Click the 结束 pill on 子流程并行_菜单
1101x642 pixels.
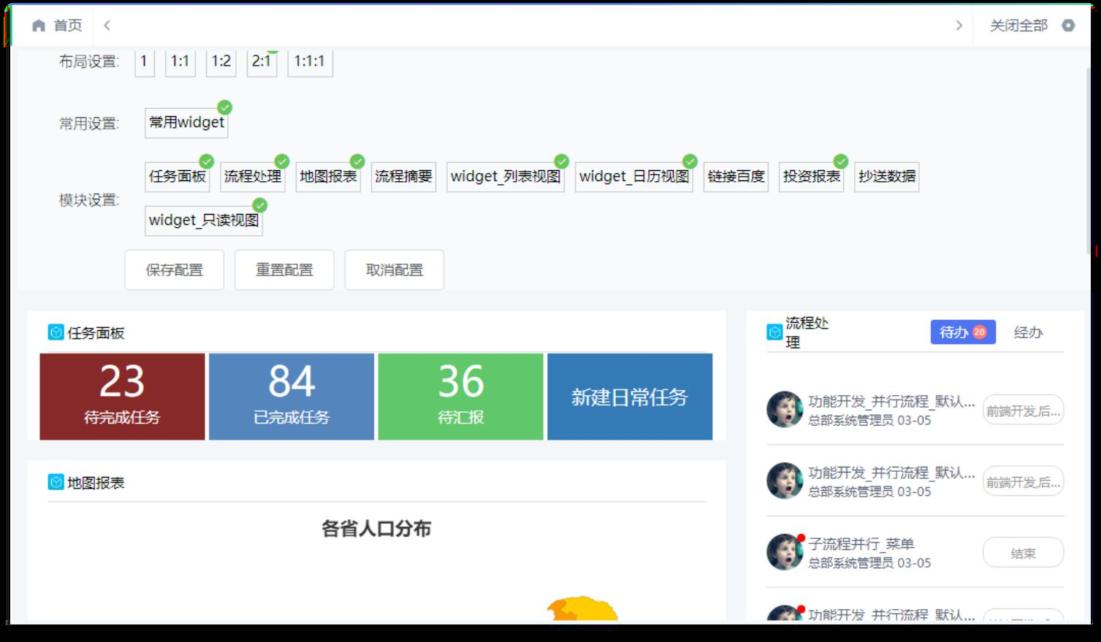1024,553
